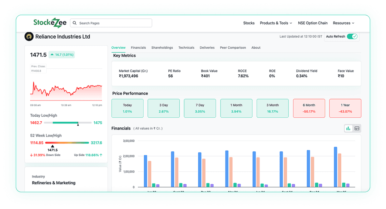
Task: Click the intraday red price chart
Action: click(66, 91)
